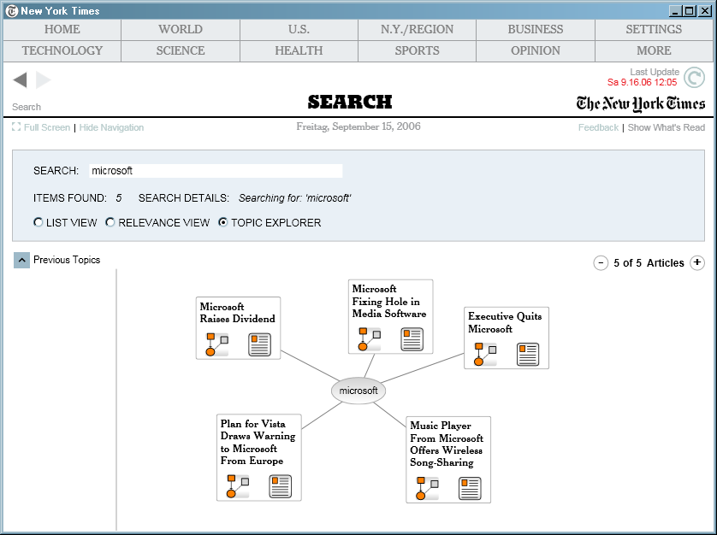Open topic explorer icon on Executive Quits Microsoft card

(485, 355)
